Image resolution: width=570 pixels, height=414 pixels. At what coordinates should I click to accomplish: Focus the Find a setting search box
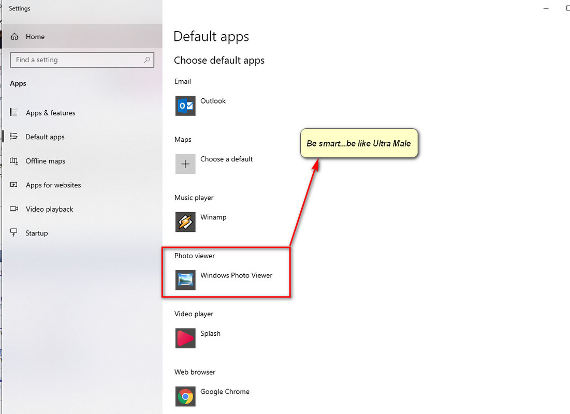82,60
